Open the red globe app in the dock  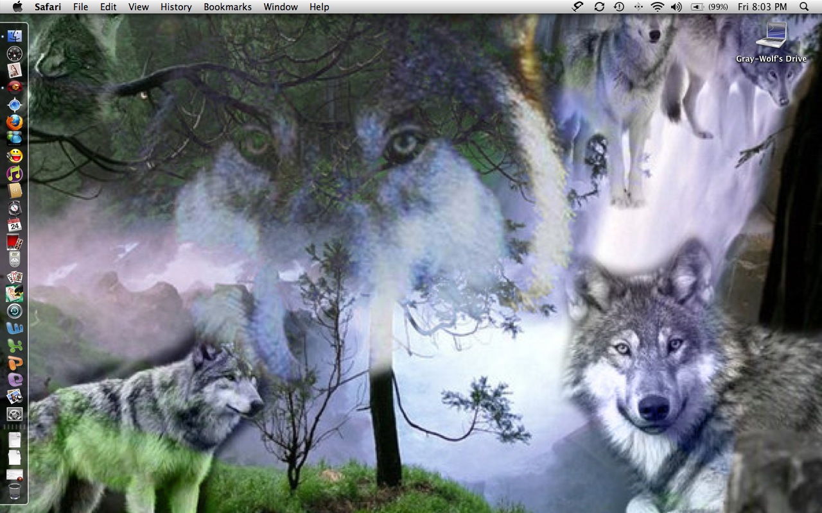click(15, 87)
